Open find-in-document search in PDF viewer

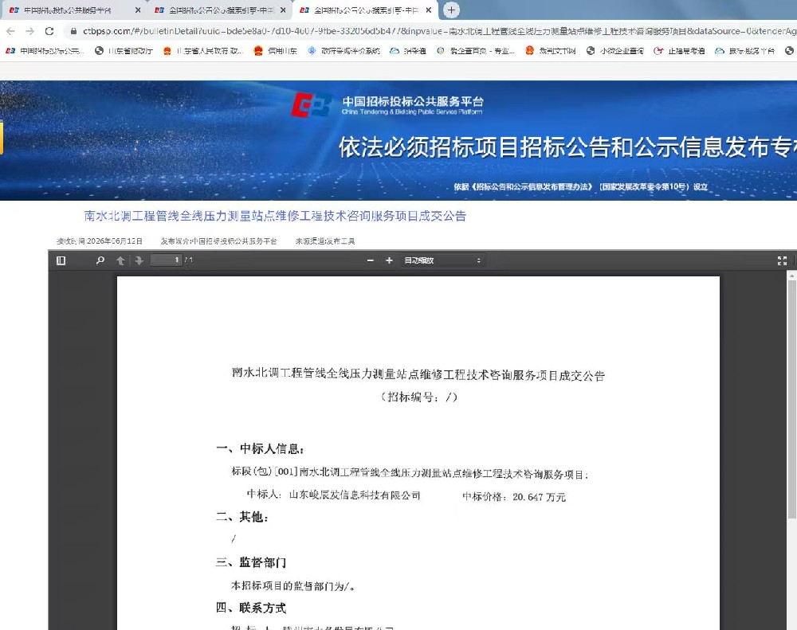(100, 260)
